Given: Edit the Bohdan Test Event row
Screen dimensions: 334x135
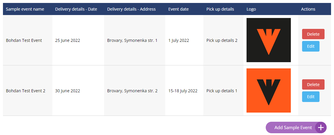Looking at the screenshot, I should (311, 46).
